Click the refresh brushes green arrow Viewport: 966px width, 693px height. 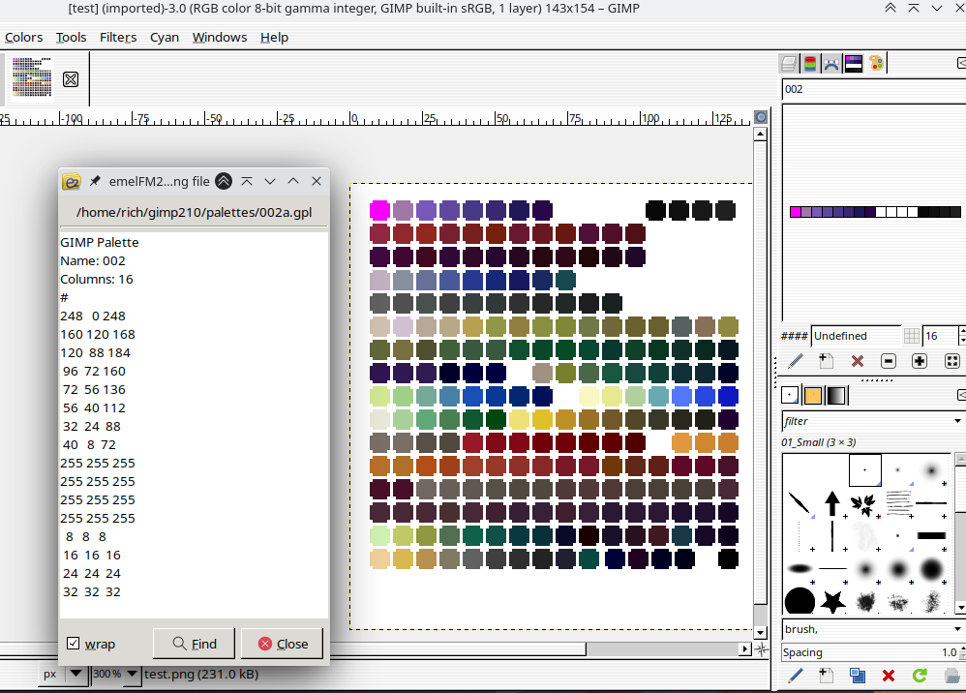pyautogui.click(x=920, y=676)
